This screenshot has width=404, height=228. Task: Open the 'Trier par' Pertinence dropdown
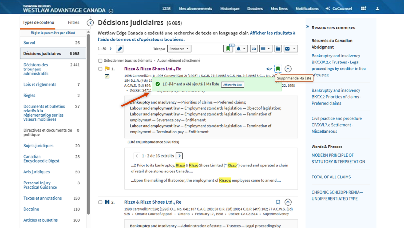(179, 49)
